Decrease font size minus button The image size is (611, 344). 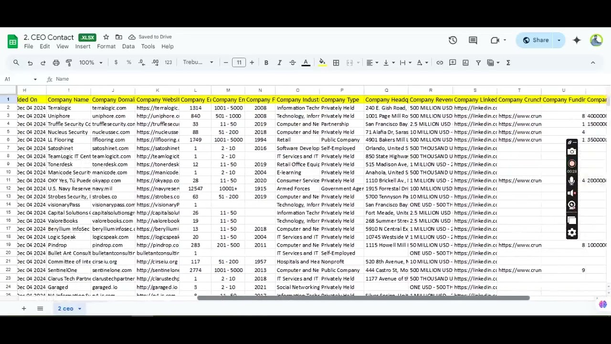coord(226,63)
